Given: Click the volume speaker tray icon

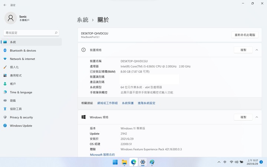Looking at the screenshot, I should (236, 162).
